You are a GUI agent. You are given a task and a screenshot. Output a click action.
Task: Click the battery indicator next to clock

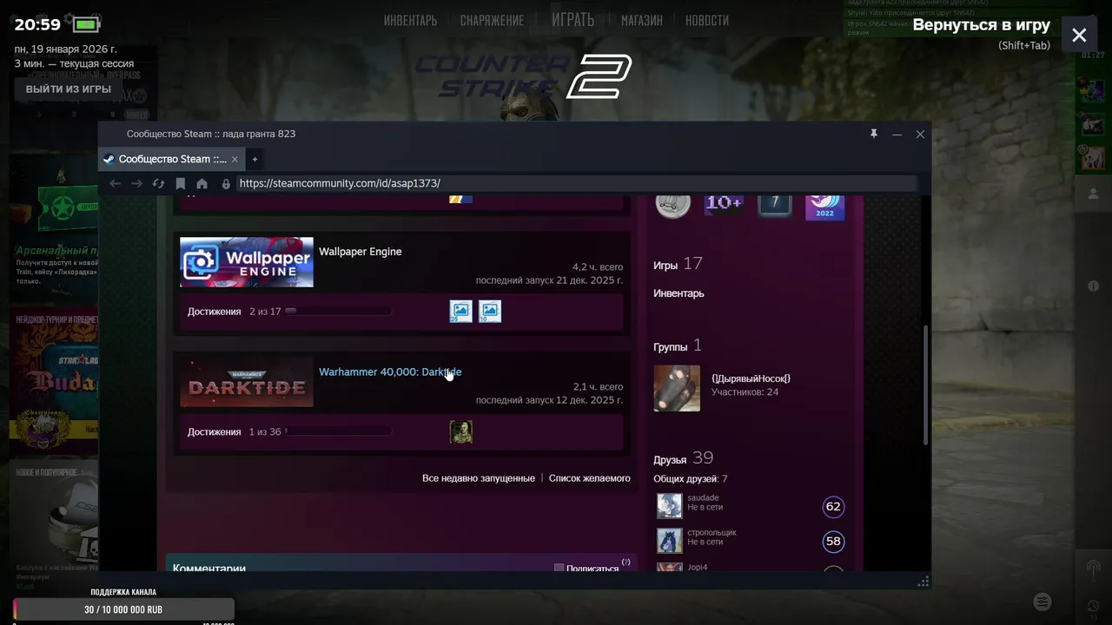(x=86, y=24)
